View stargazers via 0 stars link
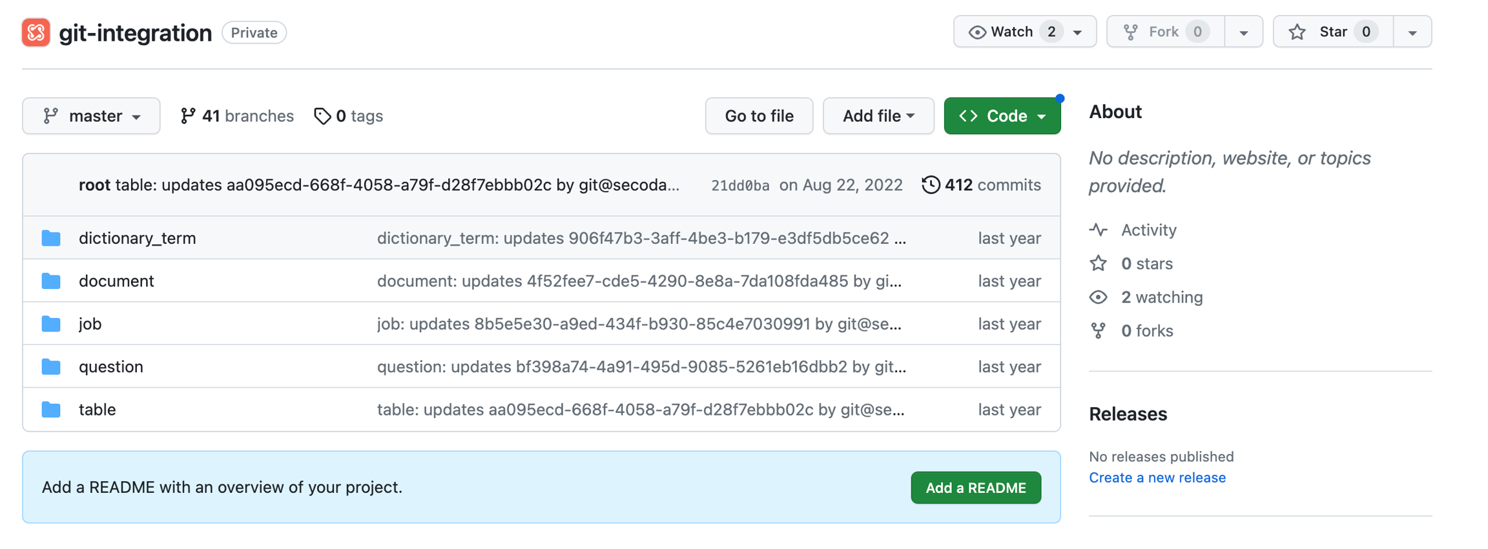The width and height of the screenshot is (1488, 549). click(1146, 263)
